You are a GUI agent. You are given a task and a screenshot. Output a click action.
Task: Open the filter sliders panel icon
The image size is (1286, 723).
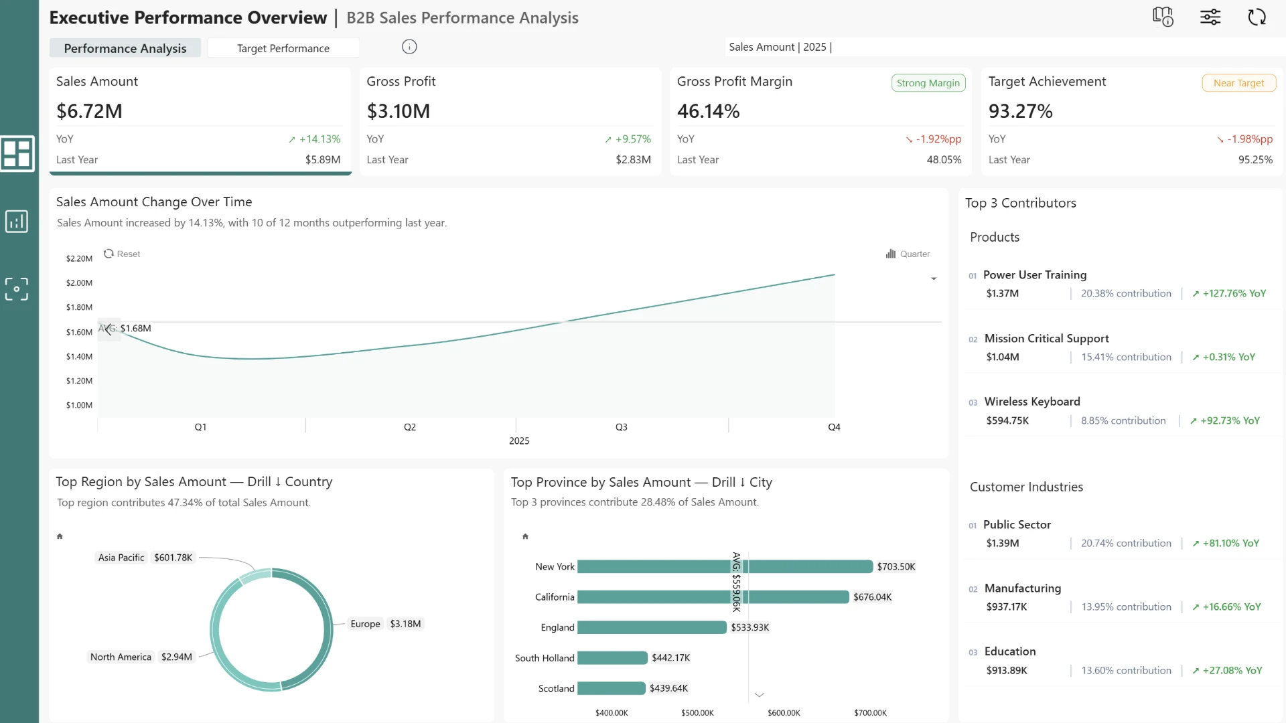point(1210,17)
